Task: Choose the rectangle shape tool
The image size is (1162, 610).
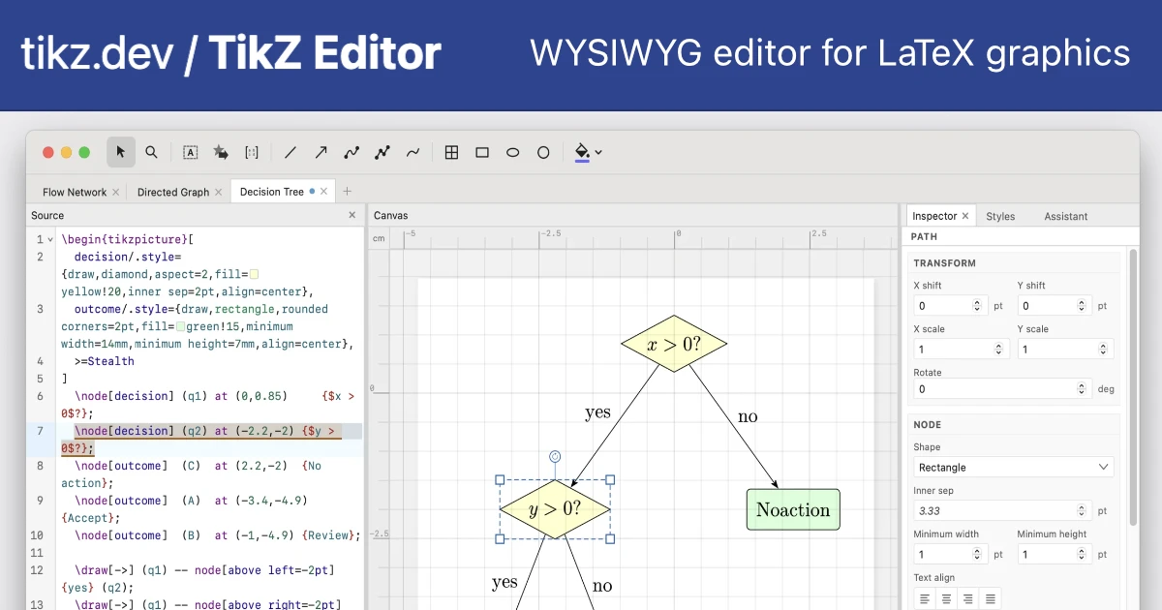Action: pos(482,152)
